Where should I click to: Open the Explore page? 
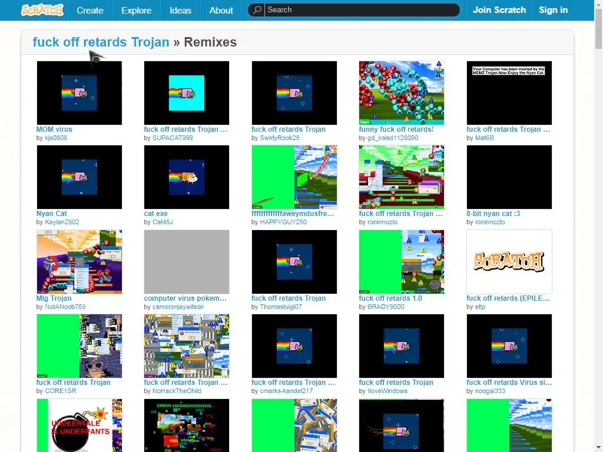coord(136,10)
